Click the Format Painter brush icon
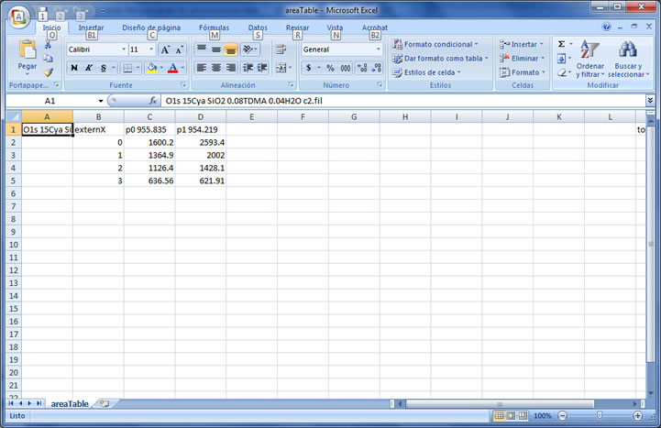 (49, 72)
